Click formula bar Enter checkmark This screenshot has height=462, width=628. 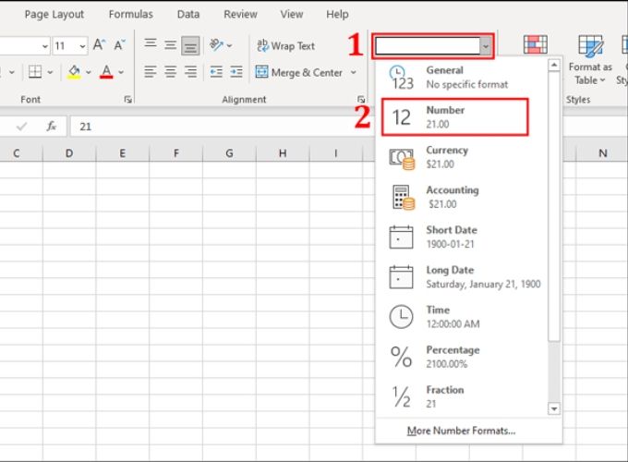21,127
